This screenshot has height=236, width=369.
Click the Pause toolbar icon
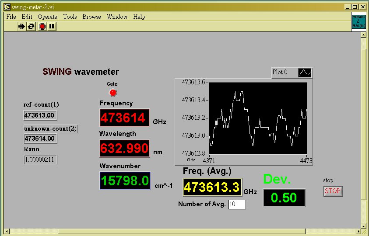52,27
